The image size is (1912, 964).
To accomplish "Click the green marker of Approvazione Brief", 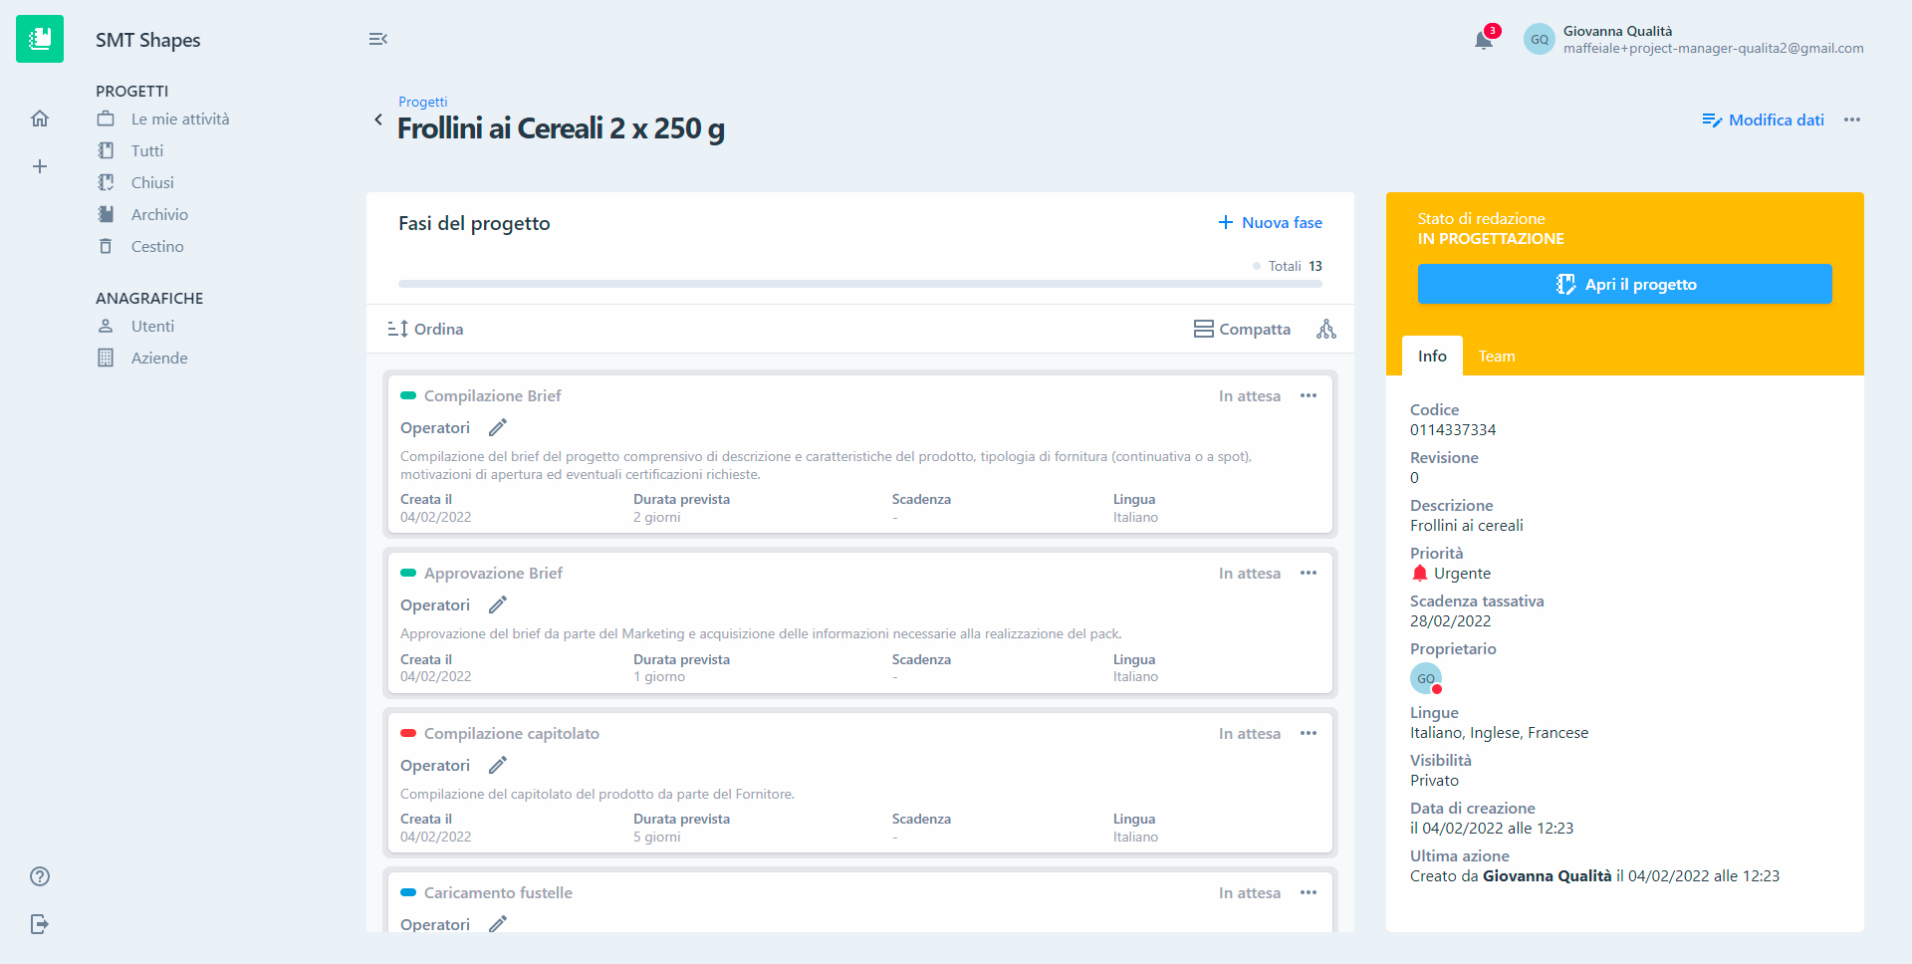I will (408, 573).
